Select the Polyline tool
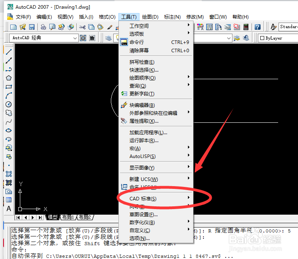The height and width of the screenshot is (259, 298). [9, 69]
